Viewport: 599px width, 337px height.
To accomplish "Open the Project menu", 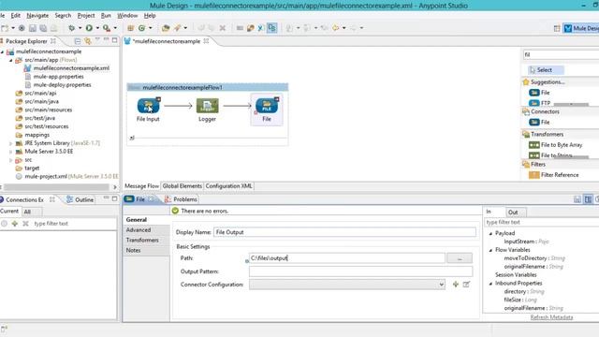I will click(86, 15).
